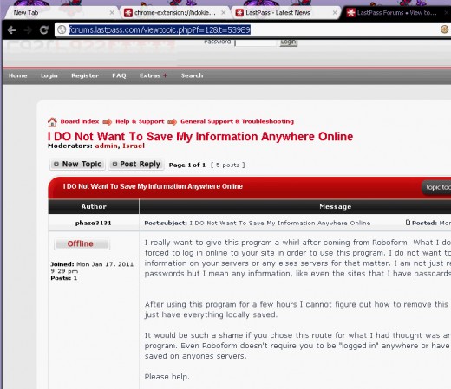Click the Post Reply button
This screenshot has width=451, height=389.
point(136,165)
